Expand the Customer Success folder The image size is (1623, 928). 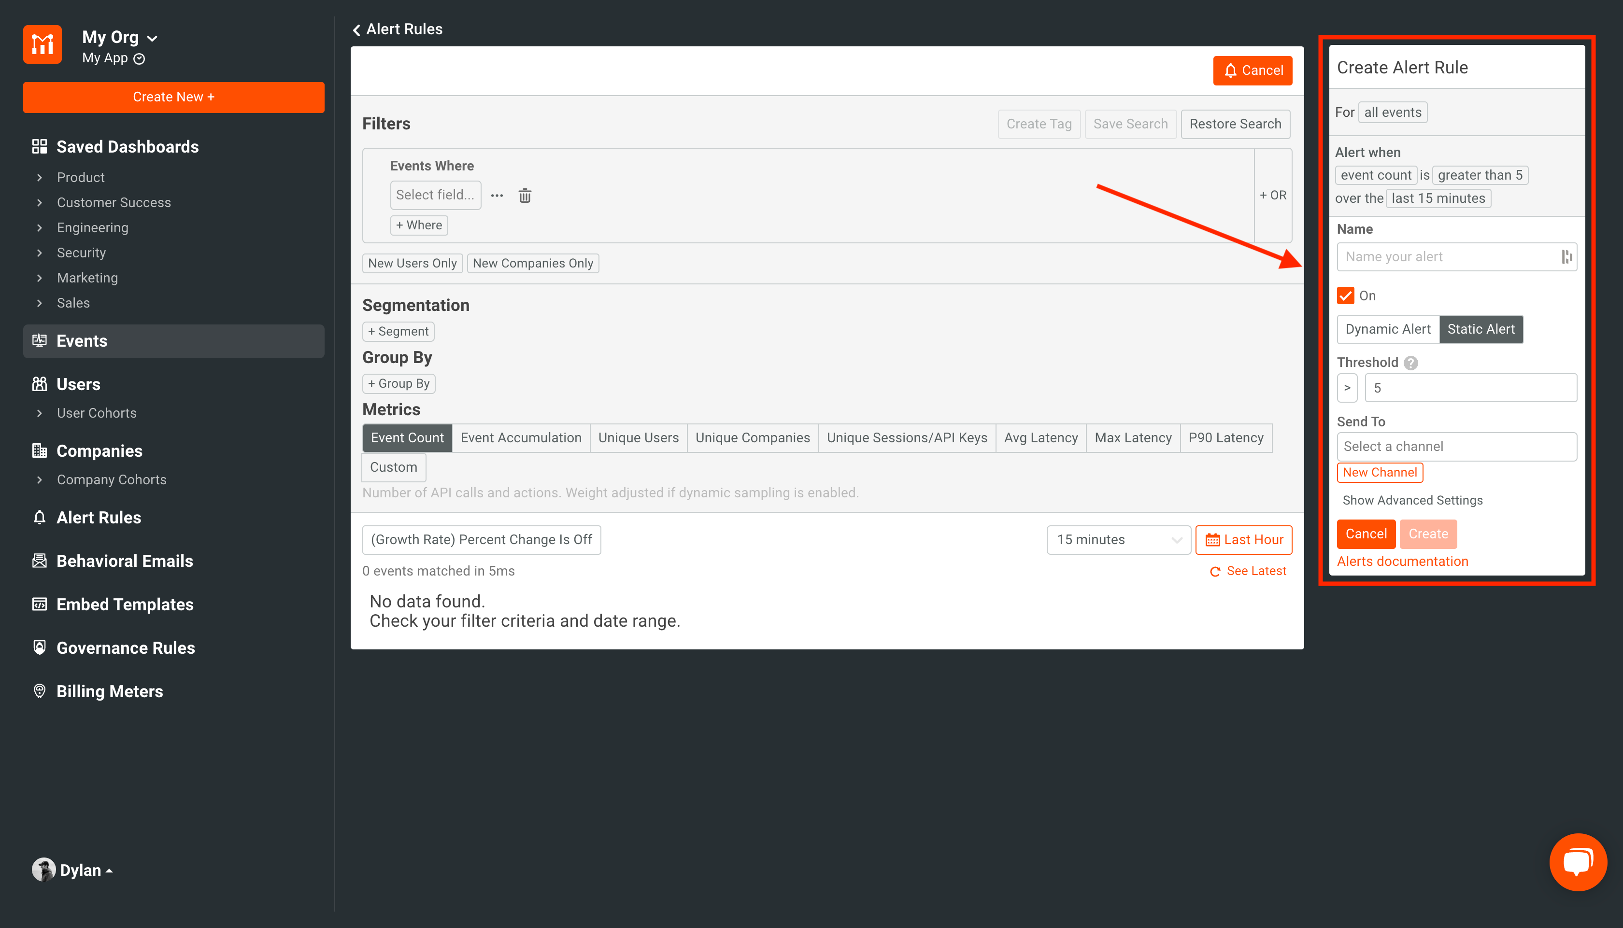(40, 203)
